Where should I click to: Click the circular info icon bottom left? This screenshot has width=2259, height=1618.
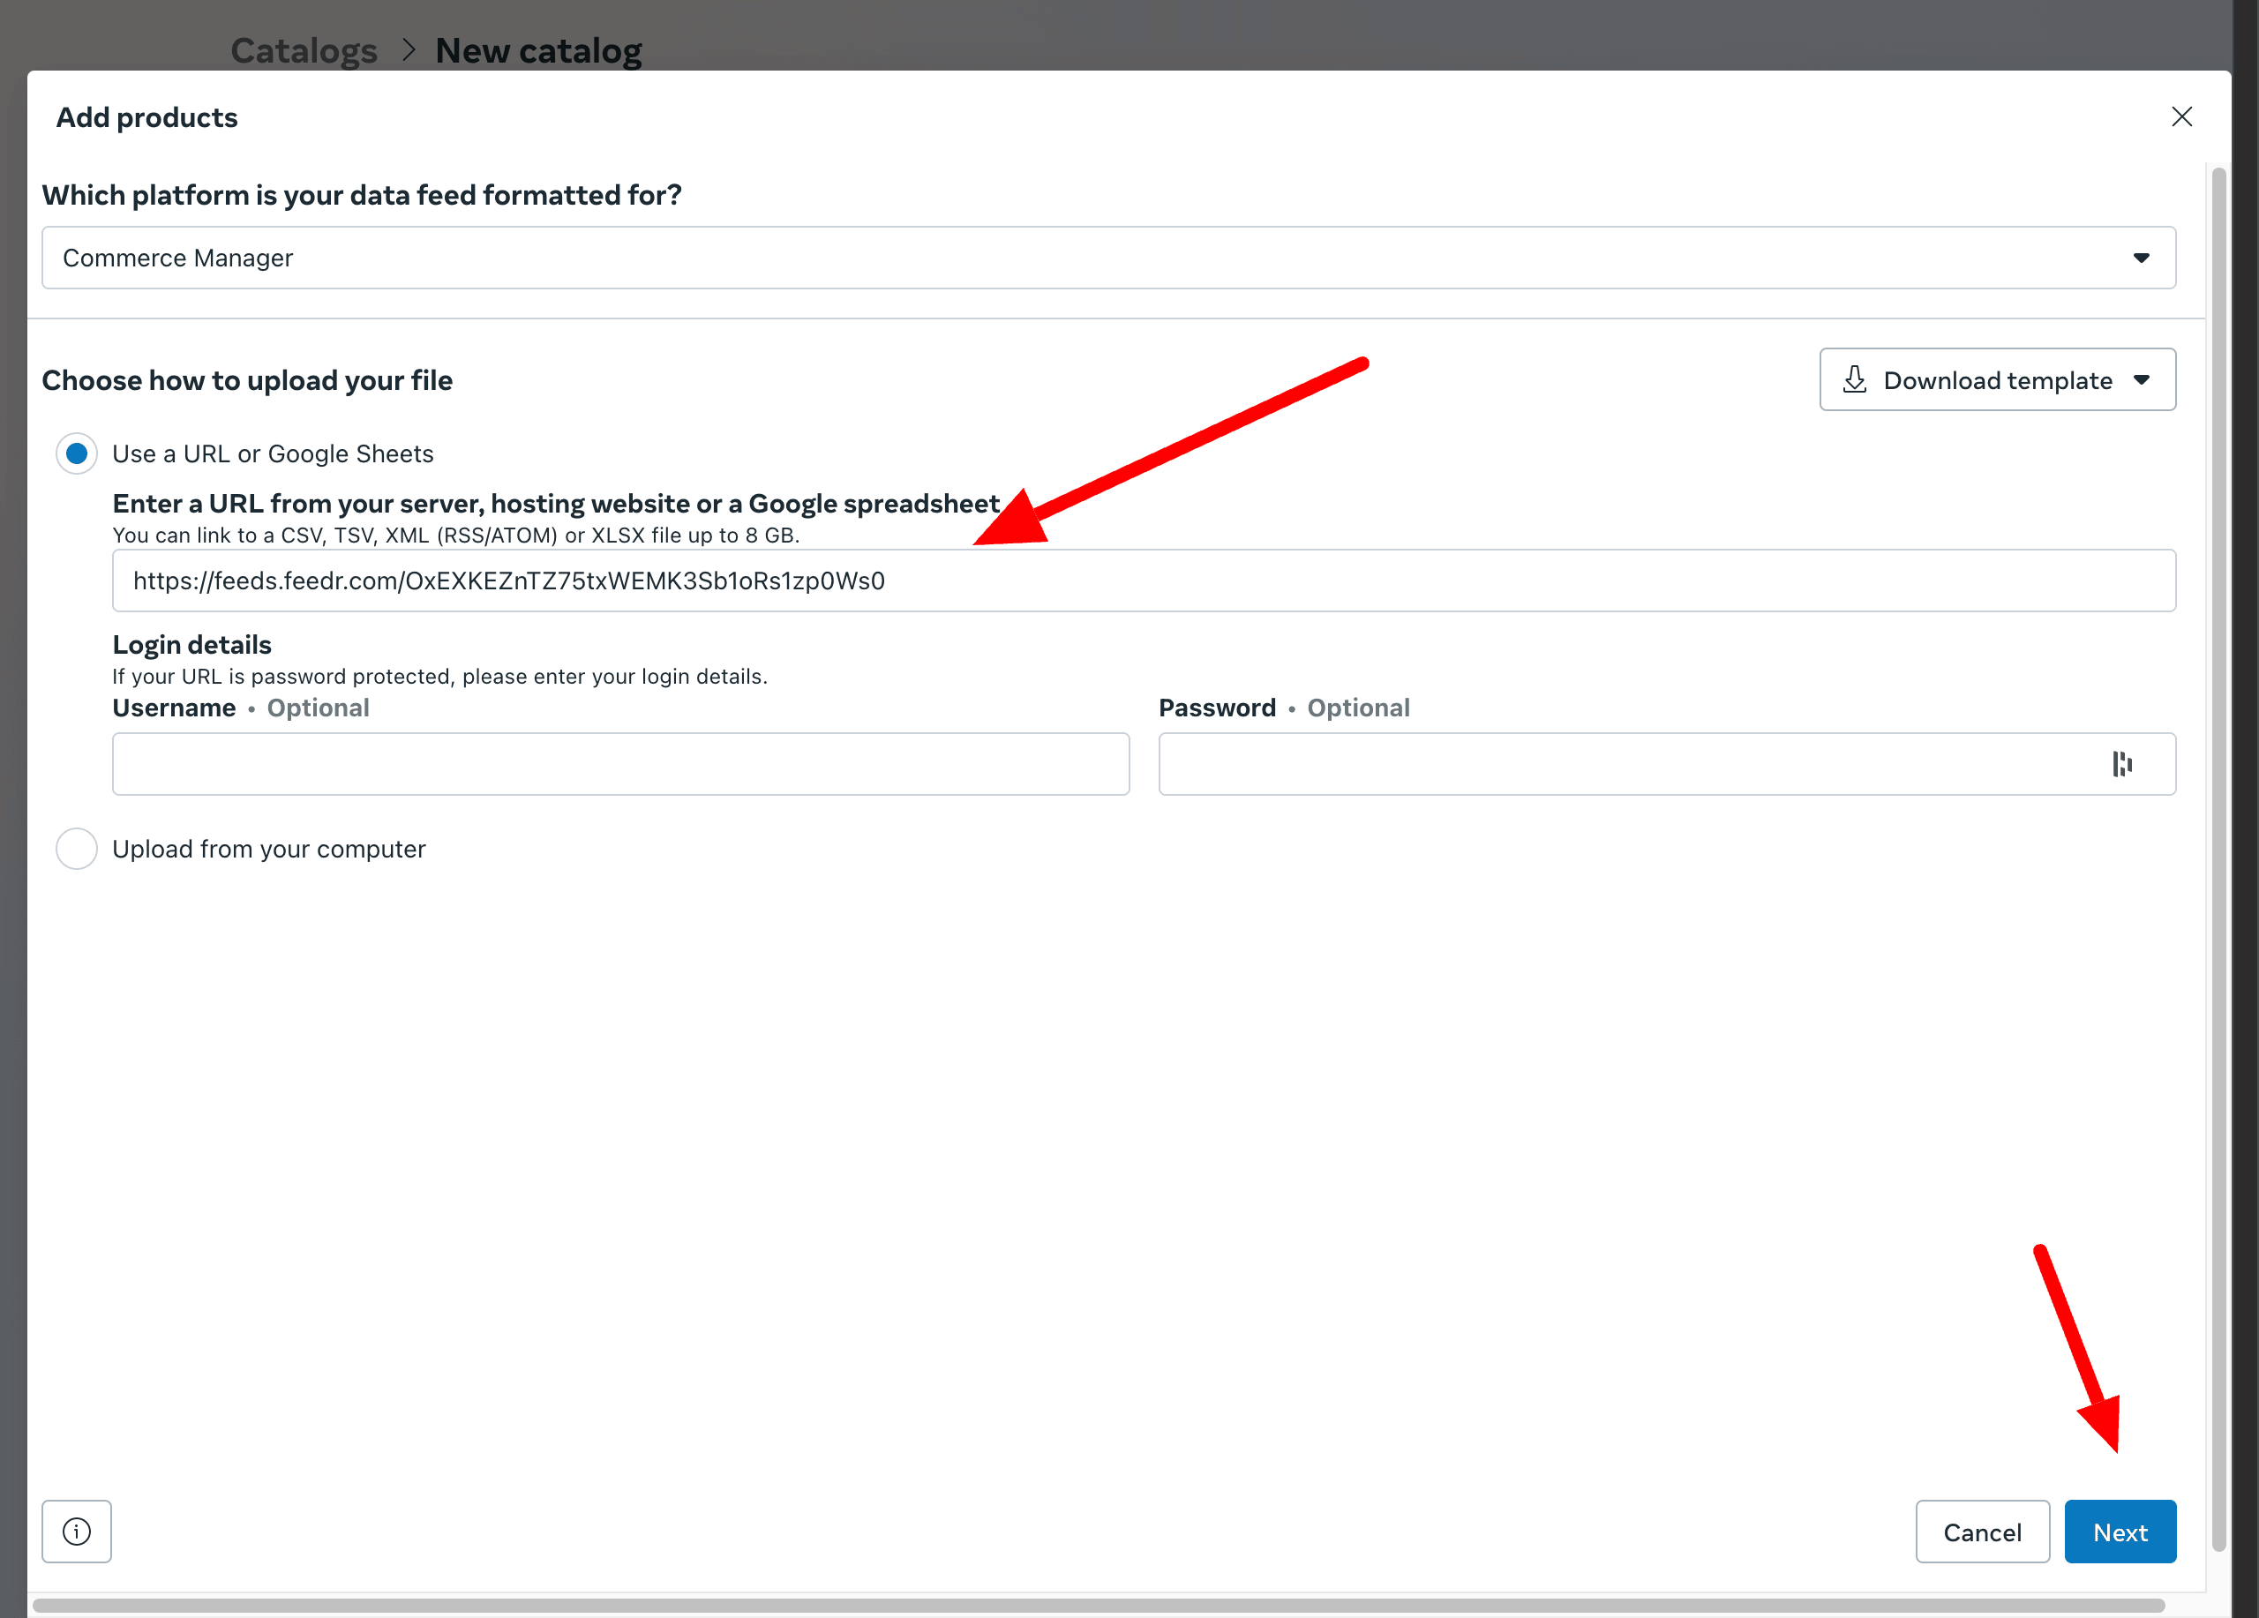pos(77,1532)
